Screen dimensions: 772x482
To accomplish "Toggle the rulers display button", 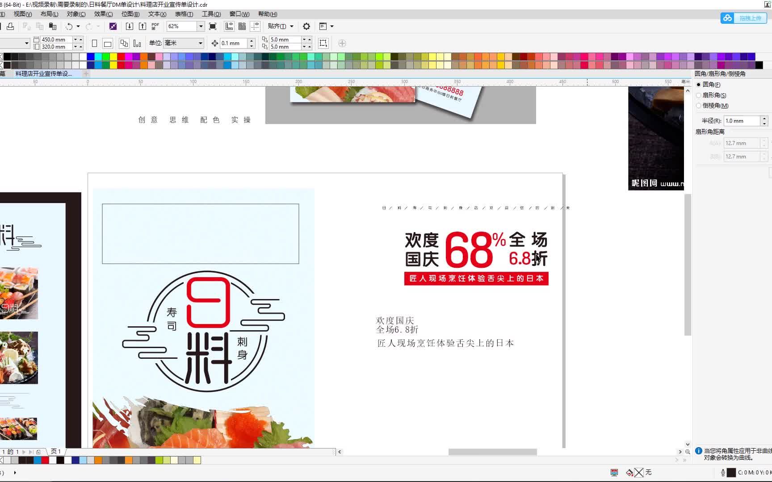I will click(x=229, y=26).
